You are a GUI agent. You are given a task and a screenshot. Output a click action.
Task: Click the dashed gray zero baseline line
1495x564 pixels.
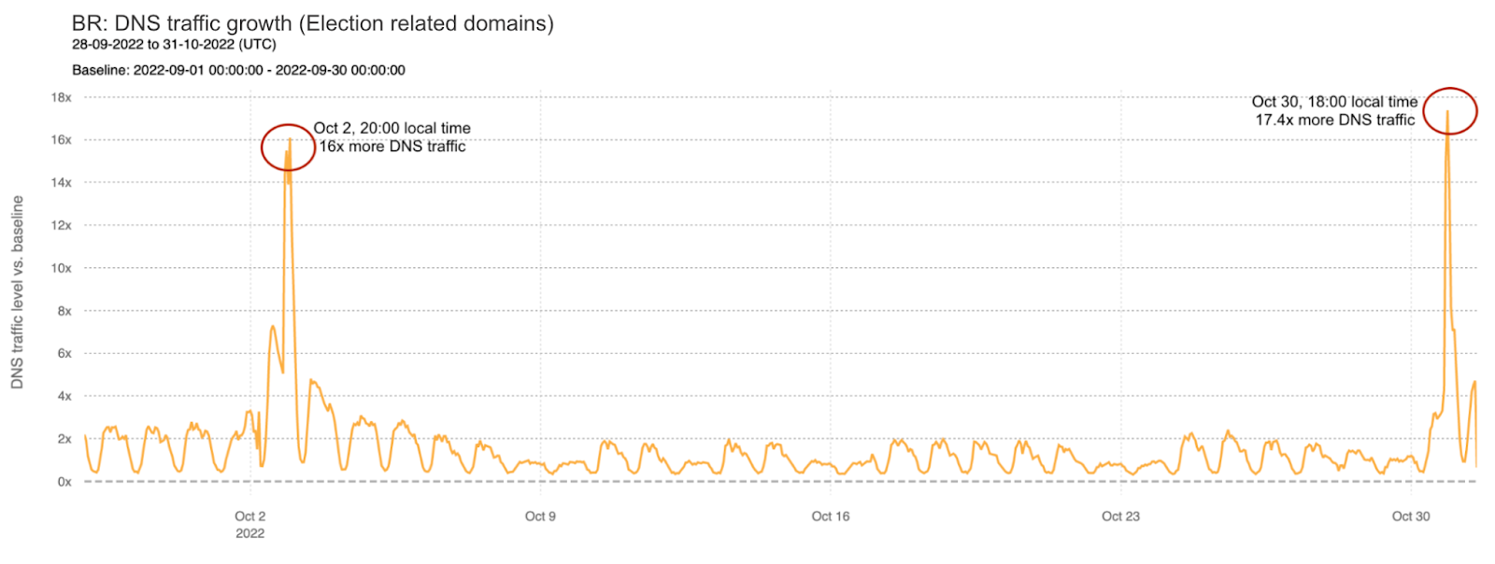780,482
